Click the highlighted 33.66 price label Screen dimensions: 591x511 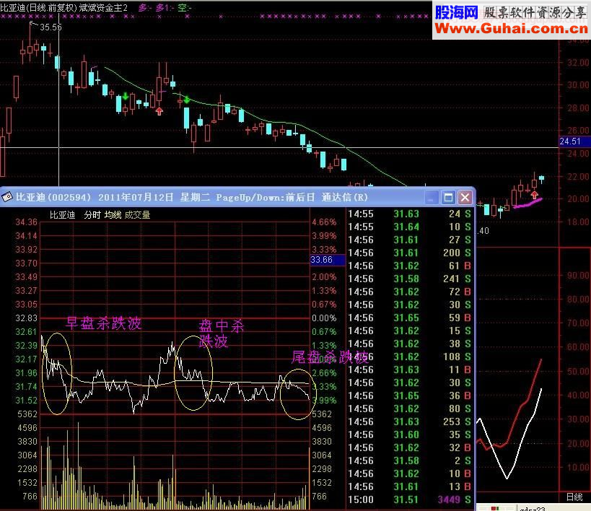[x=328, y=260]
